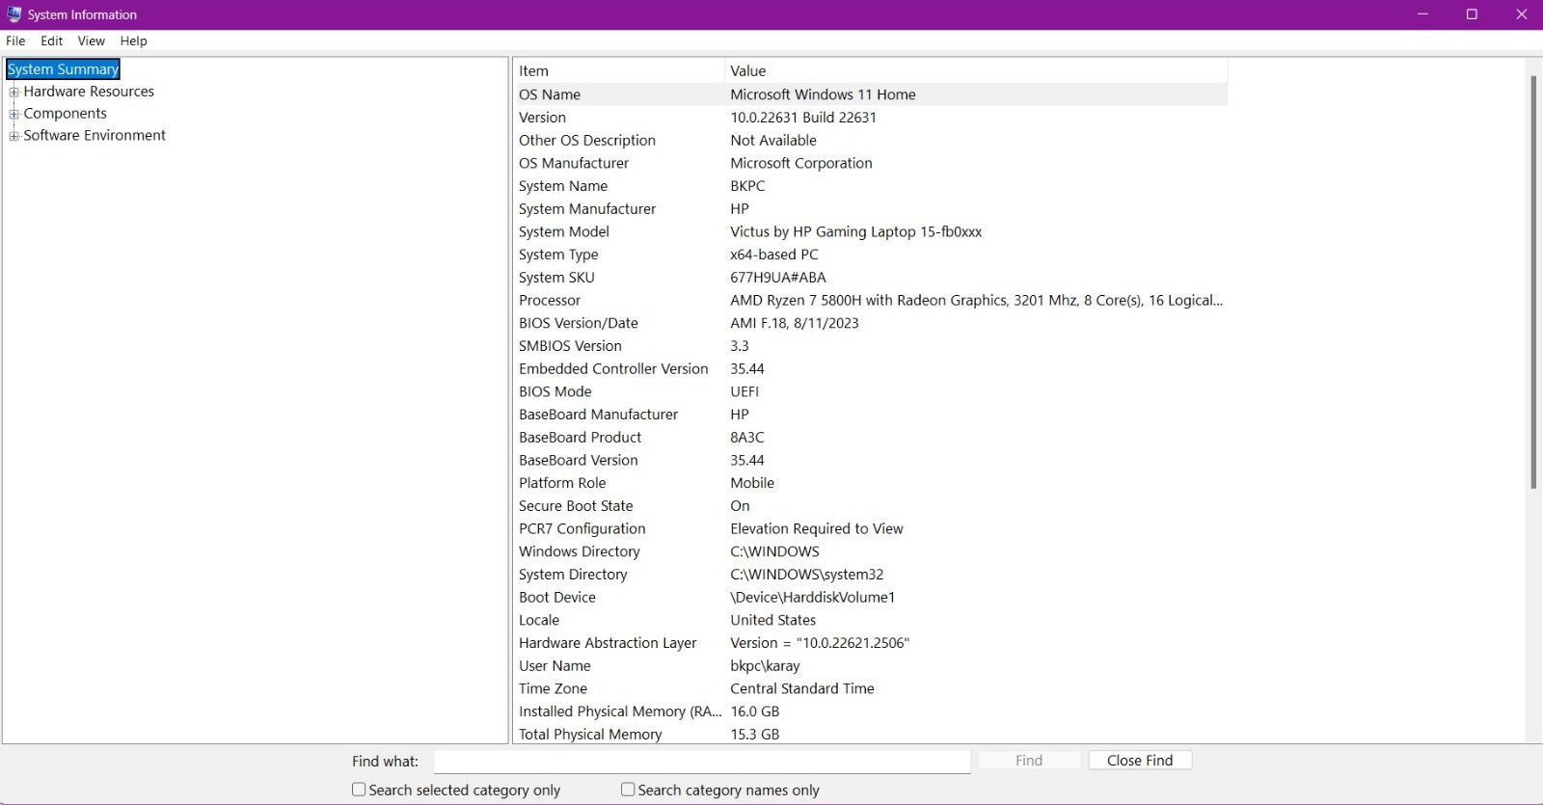1543x805 pixels.
Task: Close the System Information window
Action: point(1521,14)
